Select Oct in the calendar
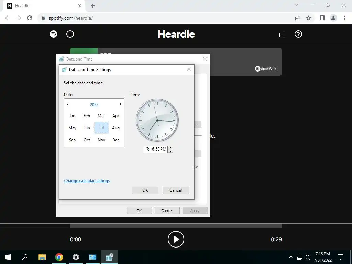Viewport: 352px width, 264px height. pyautogui.click(x=87, y=140)
